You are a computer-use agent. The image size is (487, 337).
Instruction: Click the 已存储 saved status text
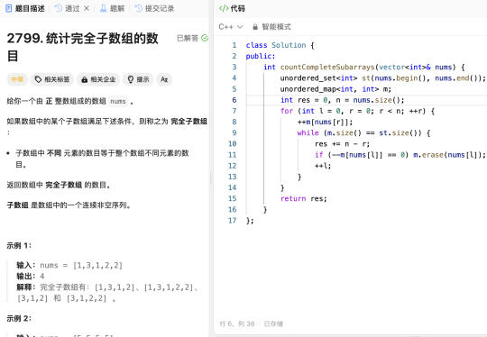click(x=273, y=323)
